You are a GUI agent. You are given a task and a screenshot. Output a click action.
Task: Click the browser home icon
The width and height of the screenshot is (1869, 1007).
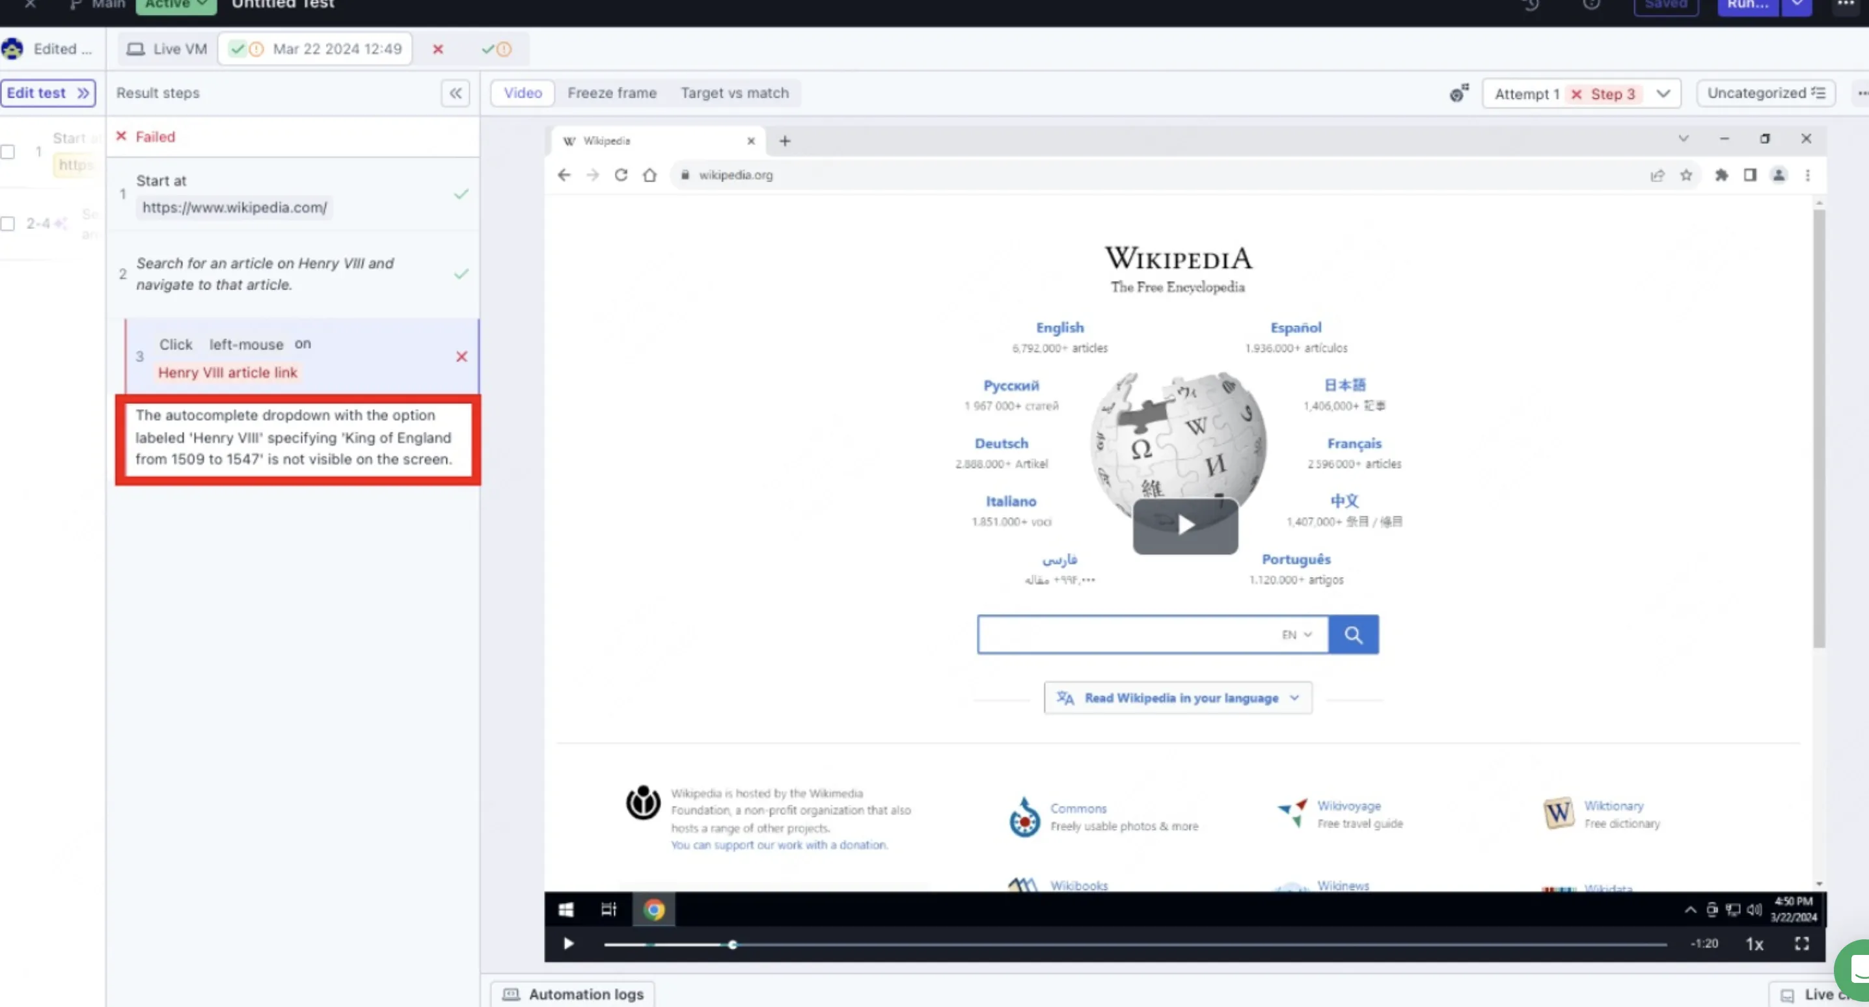click(x=649, y=175)
